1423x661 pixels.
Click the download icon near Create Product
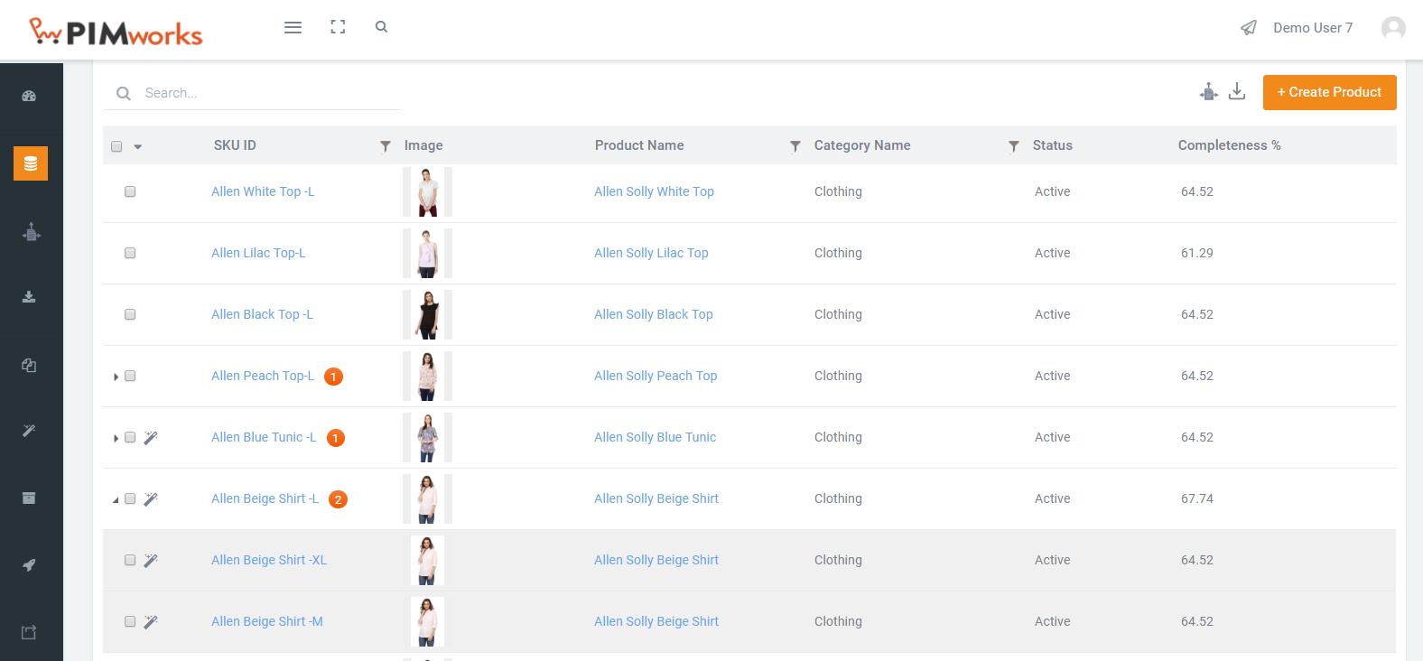point(1237,91)
